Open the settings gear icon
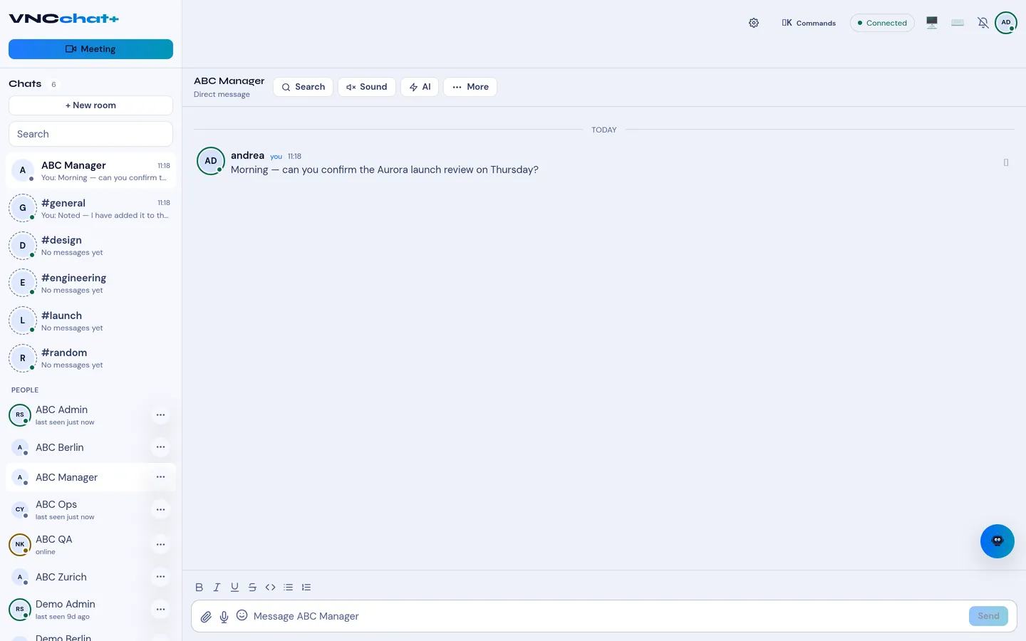 pyautogui.click(x=754, y=23)
